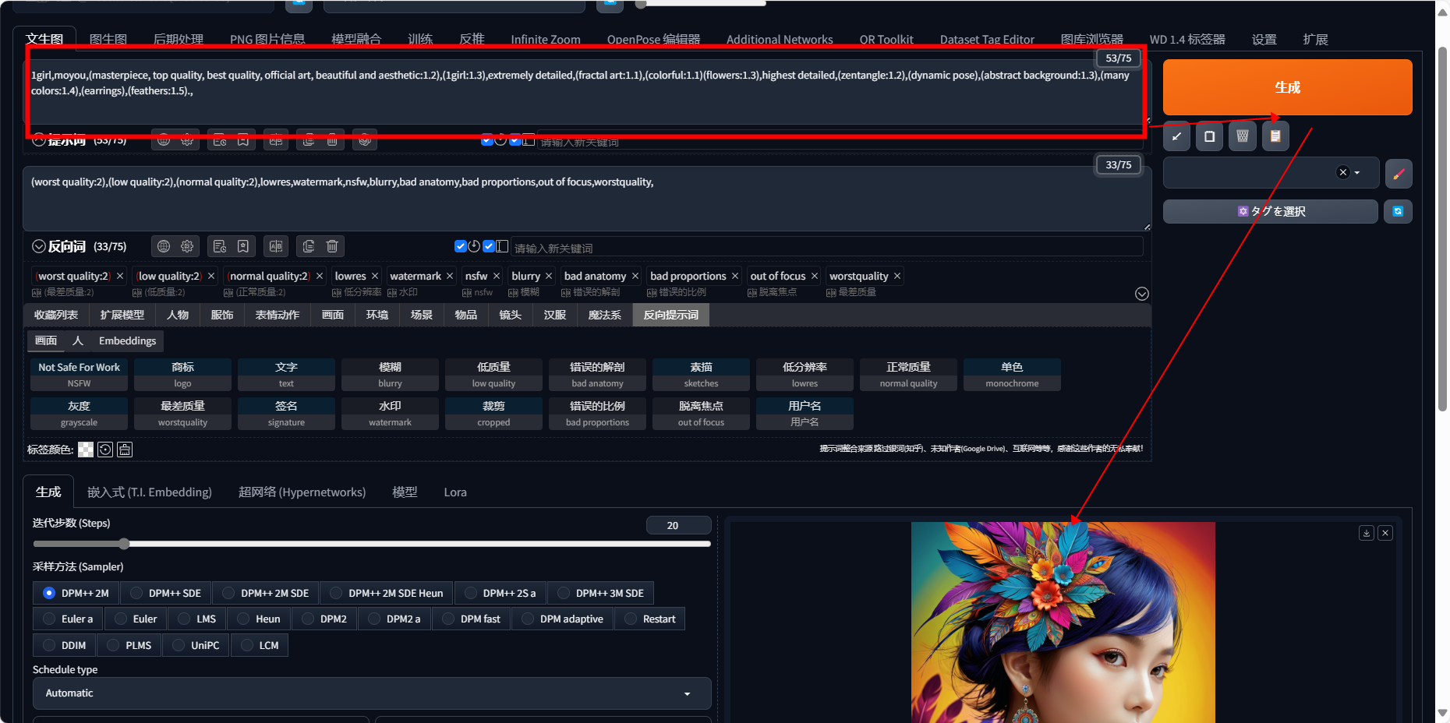The image size is (1450, 723).
Task: Click the generated image of the woman with feathers
Action: click(1063, 622)
